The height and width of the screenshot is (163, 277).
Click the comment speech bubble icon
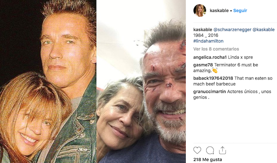point(210,150)
